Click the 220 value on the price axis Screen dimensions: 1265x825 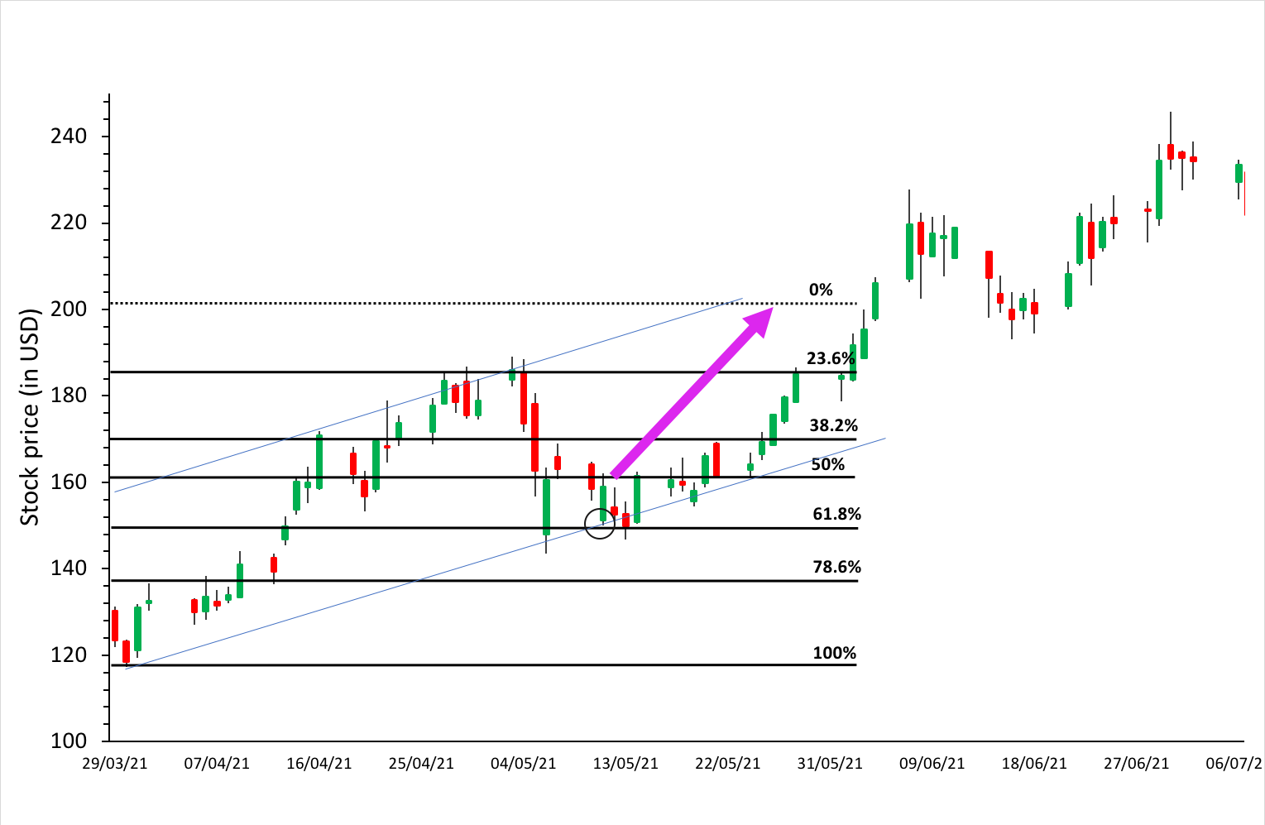(x=68, y=223)
